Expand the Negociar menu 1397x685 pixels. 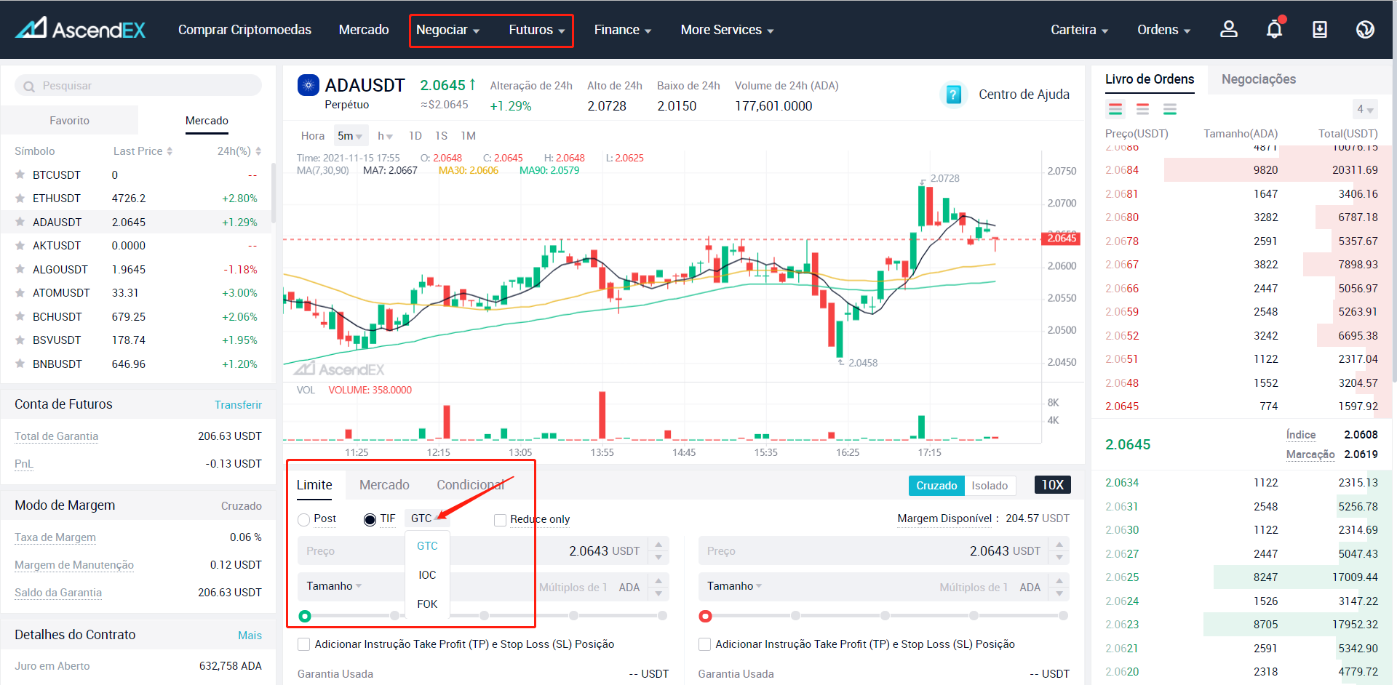[x=447, y=30]
